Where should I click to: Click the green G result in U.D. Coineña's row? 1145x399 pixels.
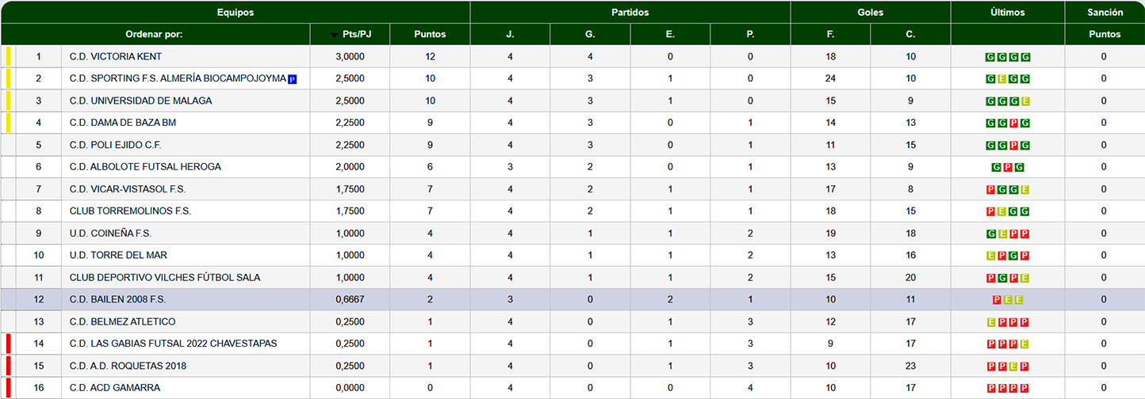coord(990,234)
